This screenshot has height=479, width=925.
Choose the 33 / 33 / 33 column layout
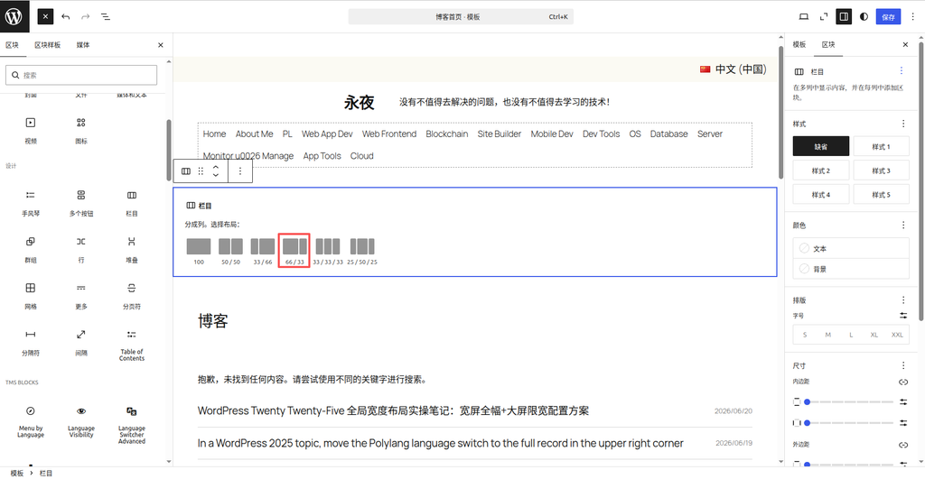click(x=328, y=251)
